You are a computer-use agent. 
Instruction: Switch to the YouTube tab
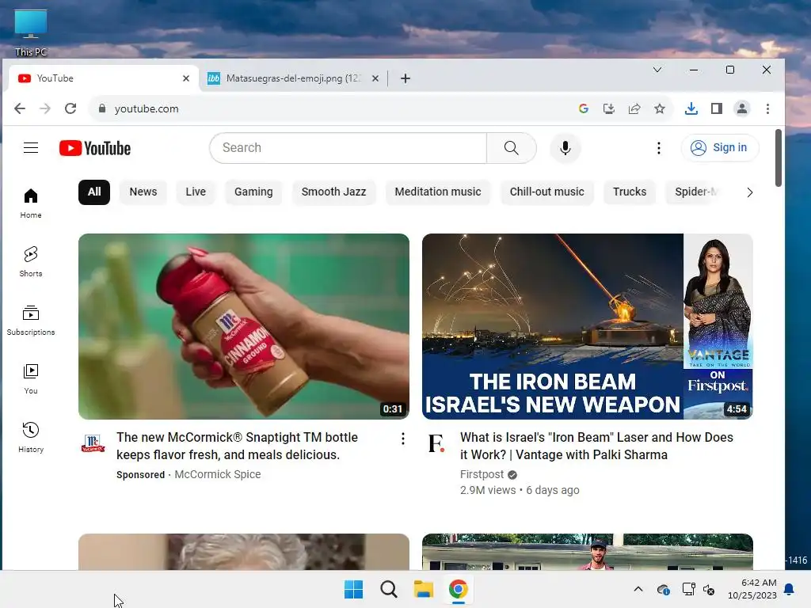[x=104, y=78]
